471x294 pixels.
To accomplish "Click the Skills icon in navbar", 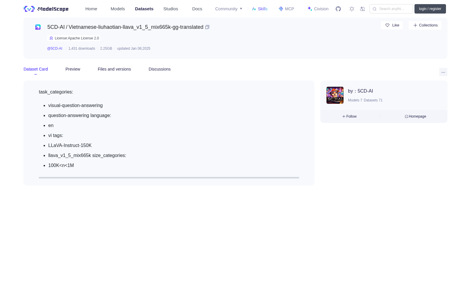I will point(254,9).
